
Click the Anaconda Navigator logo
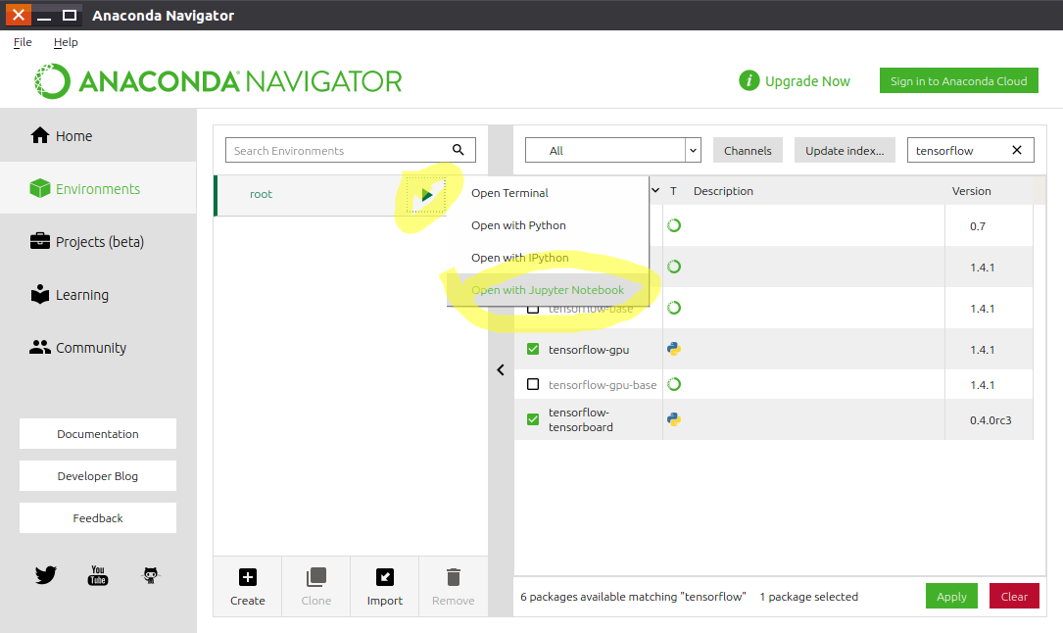(x=218, y=81)
